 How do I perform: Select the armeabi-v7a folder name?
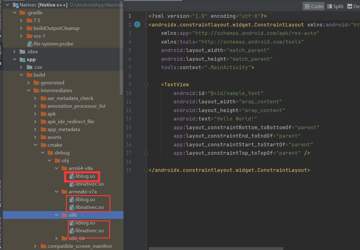click(83, 191)
